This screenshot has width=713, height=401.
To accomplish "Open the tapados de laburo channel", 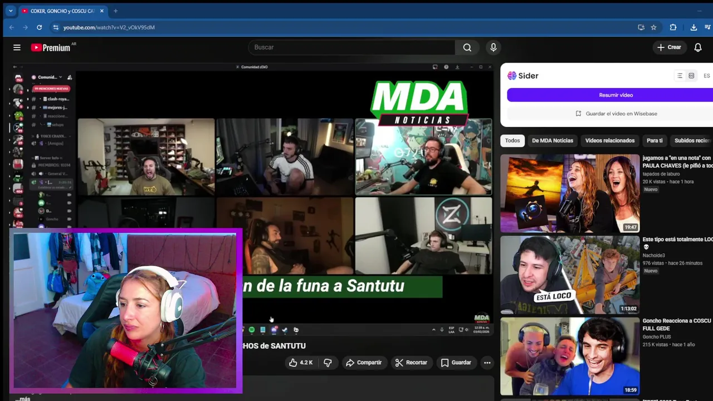I will tap(661, 174).
